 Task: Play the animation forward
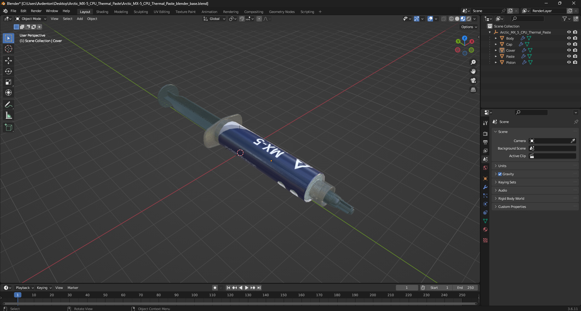pyautogui.click(x=247, y=288)
